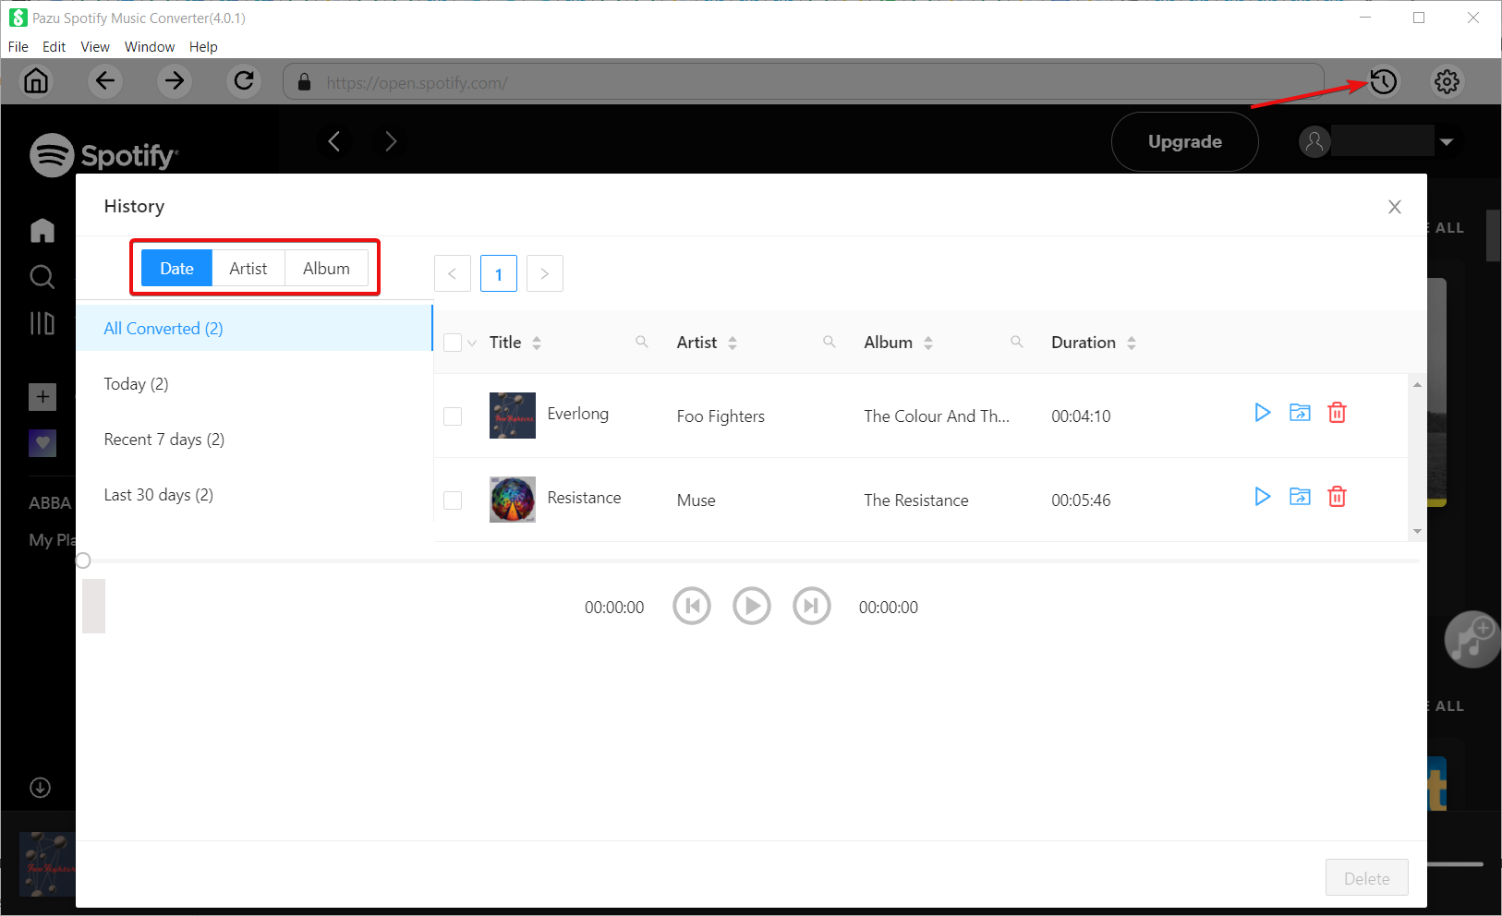Skip to previous track in player

coord(692,607)
